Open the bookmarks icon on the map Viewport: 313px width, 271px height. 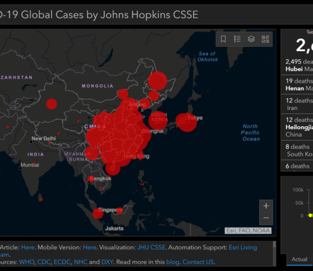pyautogui.click(x=223, y=39)
